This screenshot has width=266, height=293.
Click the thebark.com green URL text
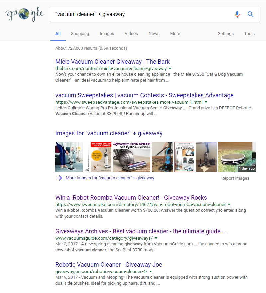click(x=111, y=69)
